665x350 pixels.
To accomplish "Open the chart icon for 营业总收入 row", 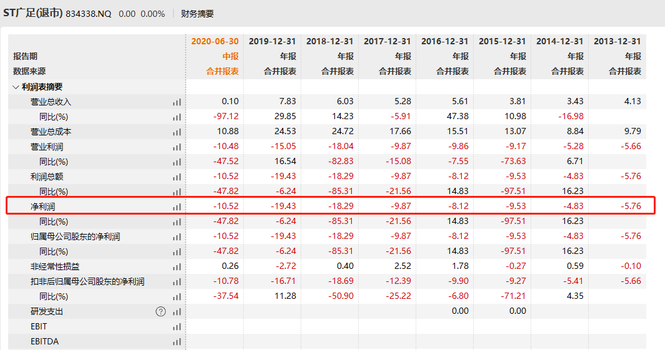I will tap(177, 102).
